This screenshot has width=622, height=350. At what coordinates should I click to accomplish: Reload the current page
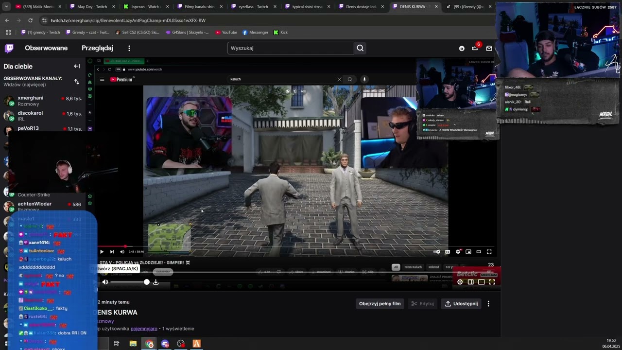(x=30, y=20)
